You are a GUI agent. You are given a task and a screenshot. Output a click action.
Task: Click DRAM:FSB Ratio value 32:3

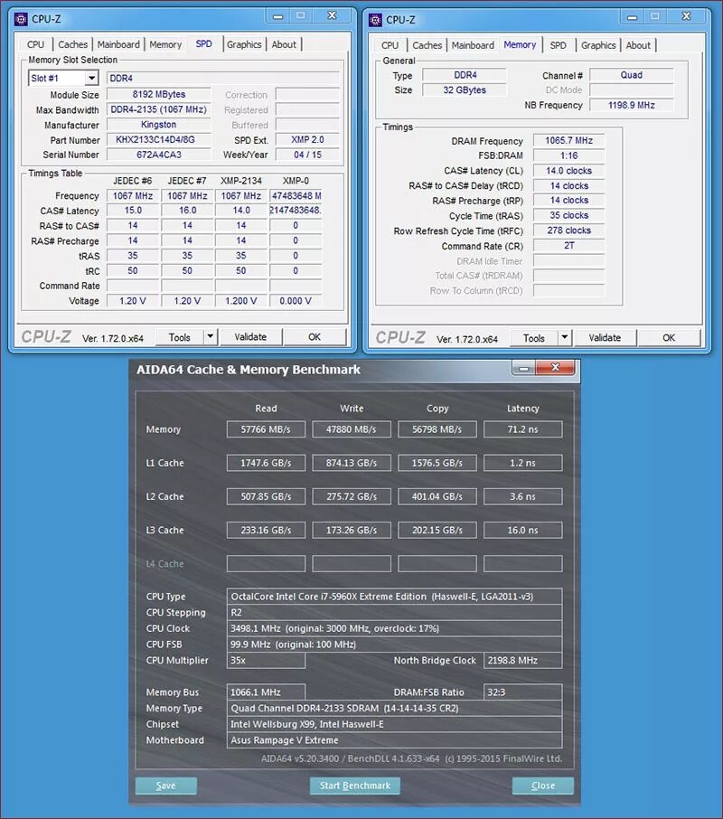click(522, 692)
